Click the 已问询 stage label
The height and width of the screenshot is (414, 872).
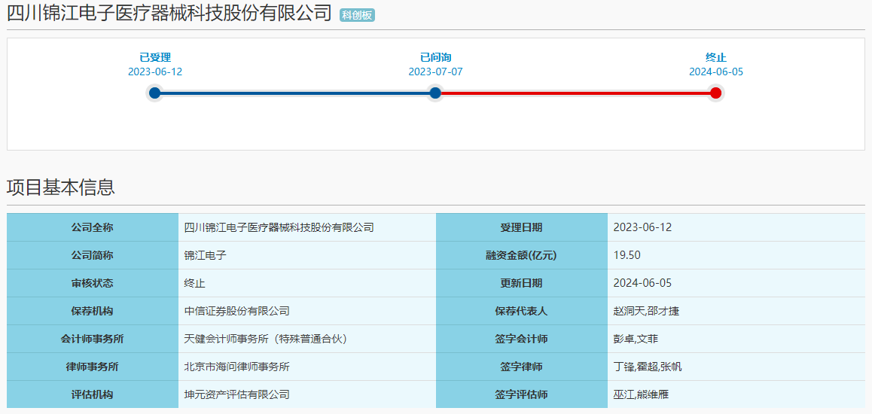click(435, 57)
